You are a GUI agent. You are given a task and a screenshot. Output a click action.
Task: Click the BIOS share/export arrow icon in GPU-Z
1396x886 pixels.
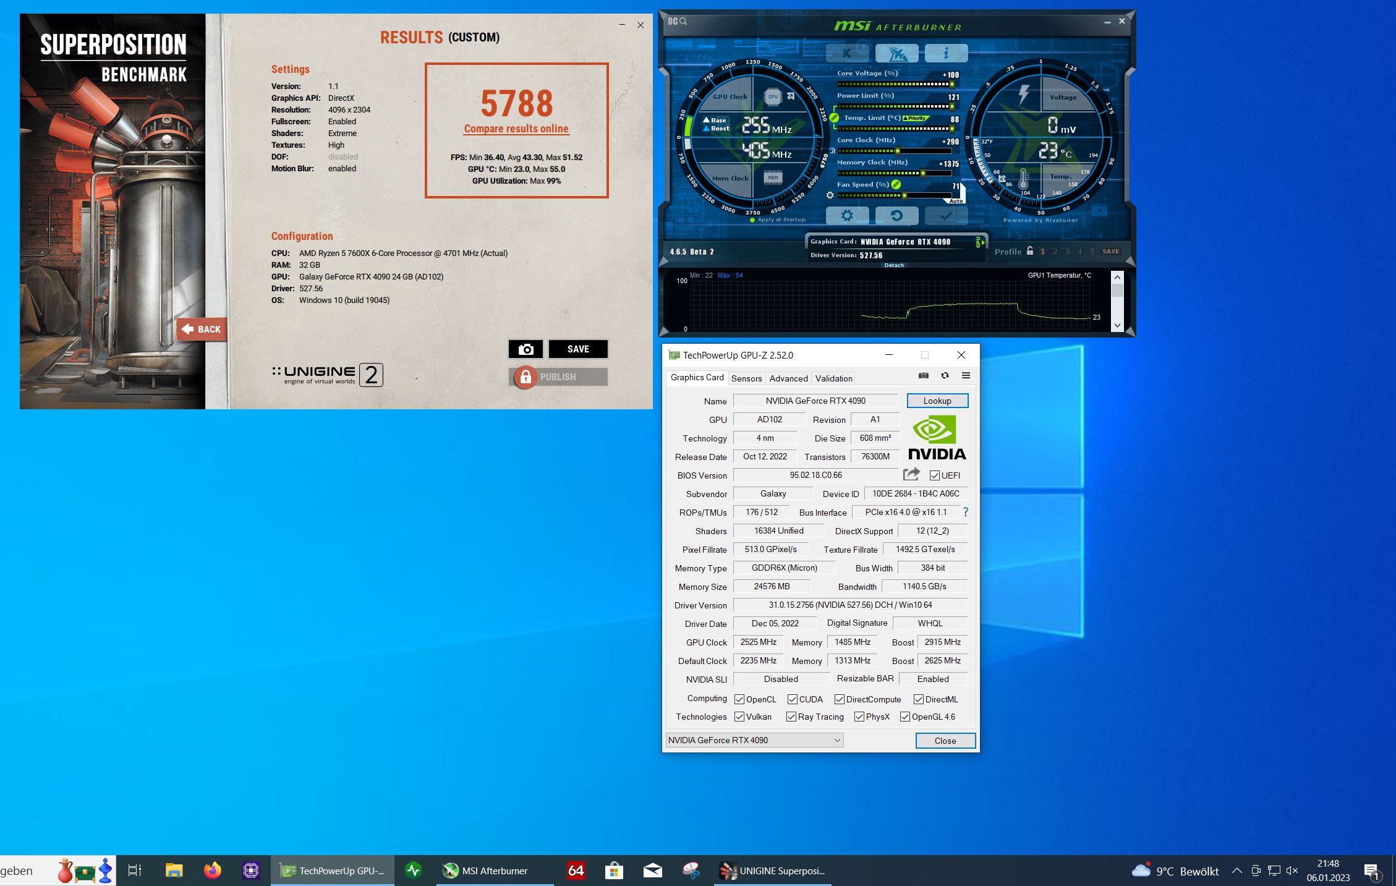911,474
